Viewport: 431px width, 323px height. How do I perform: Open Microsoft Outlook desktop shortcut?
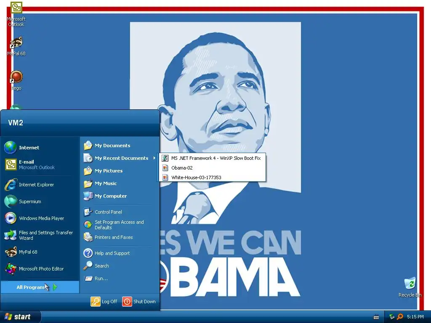16,14
